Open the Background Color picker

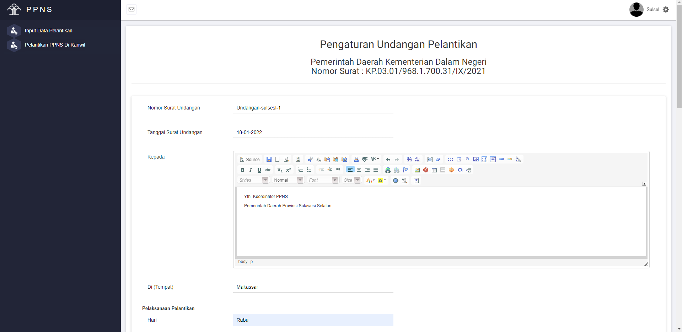[x=382, y=180]
